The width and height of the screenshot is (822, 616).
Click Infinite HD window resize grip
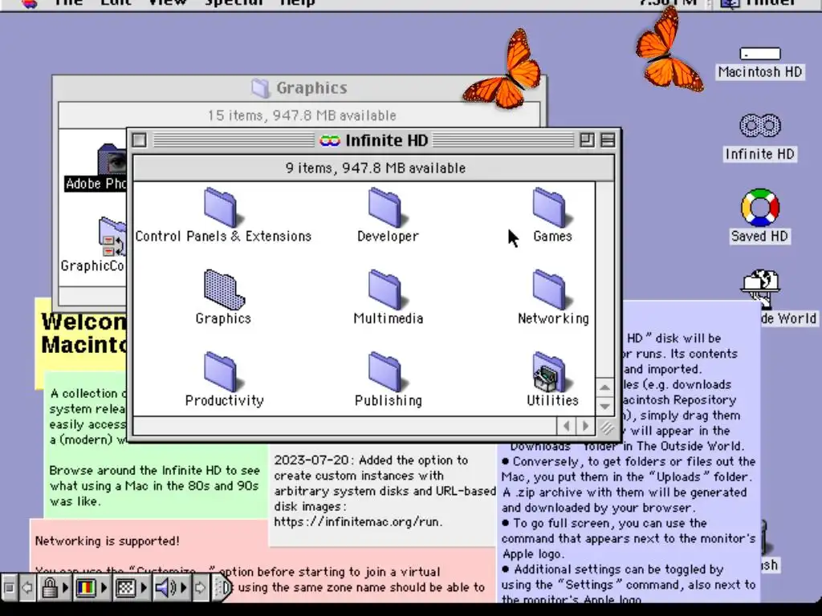[x=606, y=428]
